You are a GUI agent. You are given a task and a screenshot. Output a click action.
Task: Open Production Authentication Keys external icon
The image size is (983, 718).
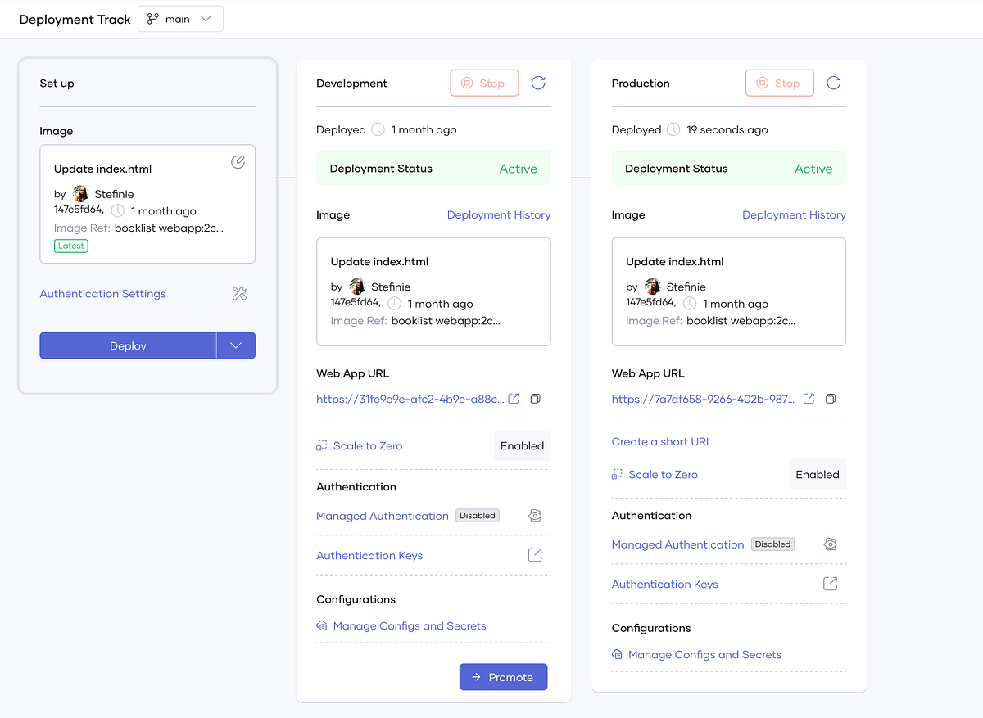click(x=830, y=584)
